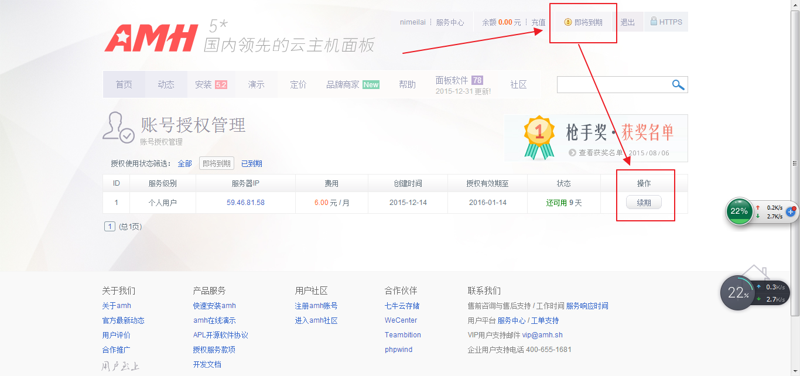800x376 pixels.
Task: Click the AMH logo
Action: coord(151,39)
